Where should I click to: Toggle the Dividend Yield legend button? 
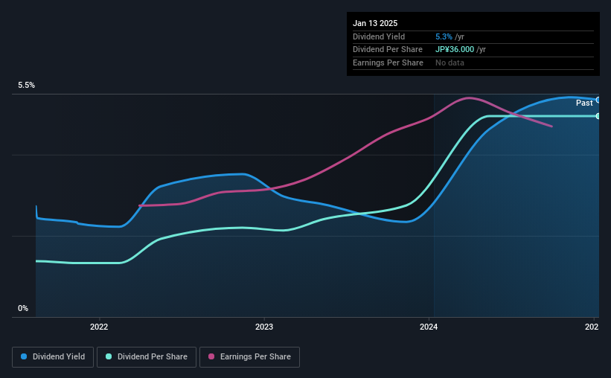tap(53, 357)
